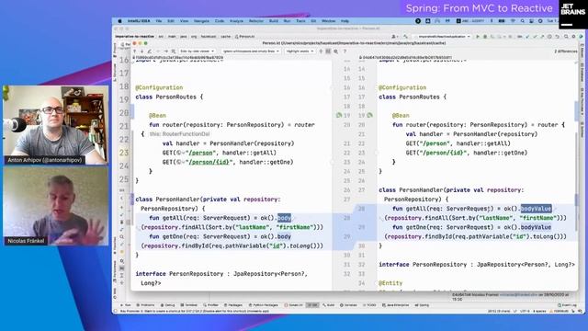Open the Side-by-side viewer dropdown
588x331 pixels.
tap(197, 51)
